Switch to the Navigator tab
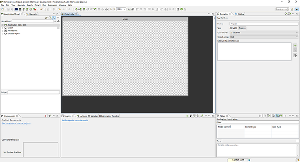Image resolution: width=300 pixels, height=162 pixels. click(32, 14)
